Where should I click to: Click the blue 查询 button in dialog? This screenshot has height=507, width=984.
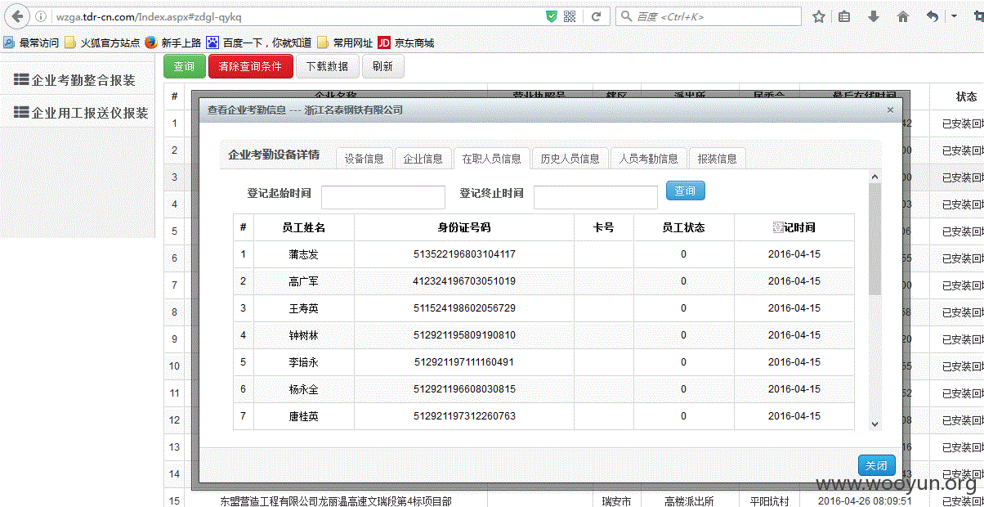686,191
